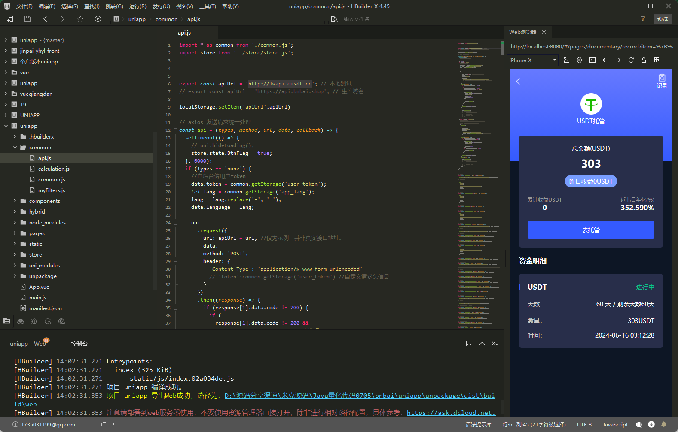Viewport: 678px width, 432px height.
Task: Open the 文件(F) menu
Action: point(24,6)
